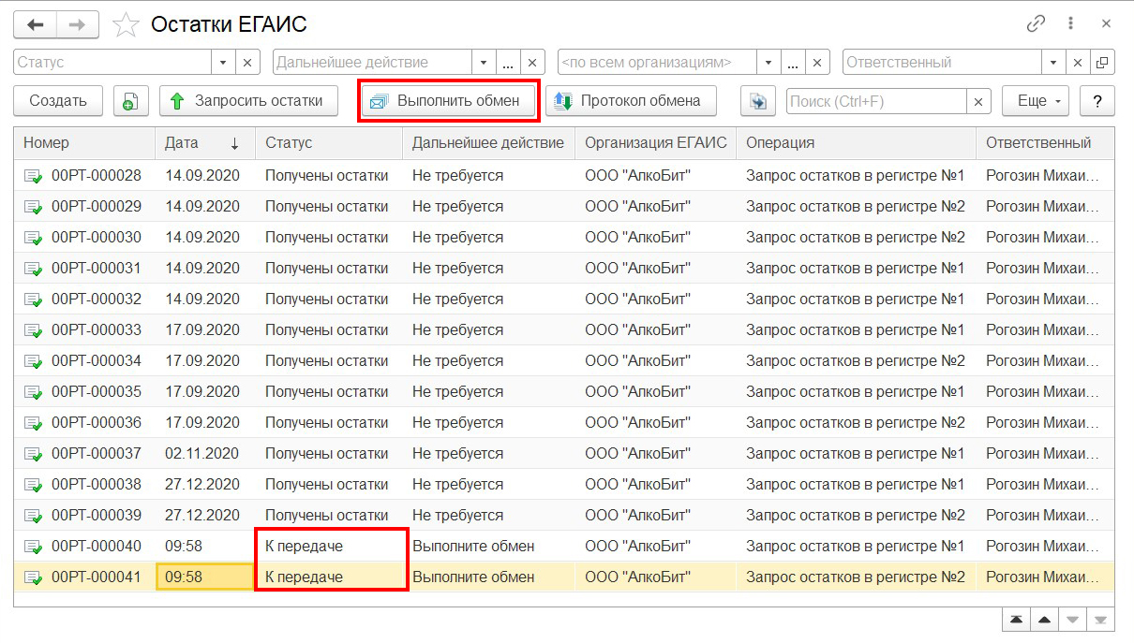Close the Остатки ЕГАИС window
Screen dimensions: 1134x643
click(1106, 24)
